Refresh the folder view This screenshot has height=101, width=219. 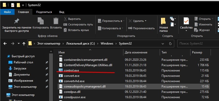click(x=170, y=44)
